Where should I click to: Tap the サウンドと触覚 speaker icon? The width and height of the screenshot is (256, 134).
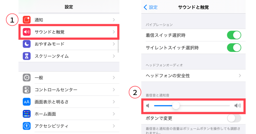[x=27, y=32]
